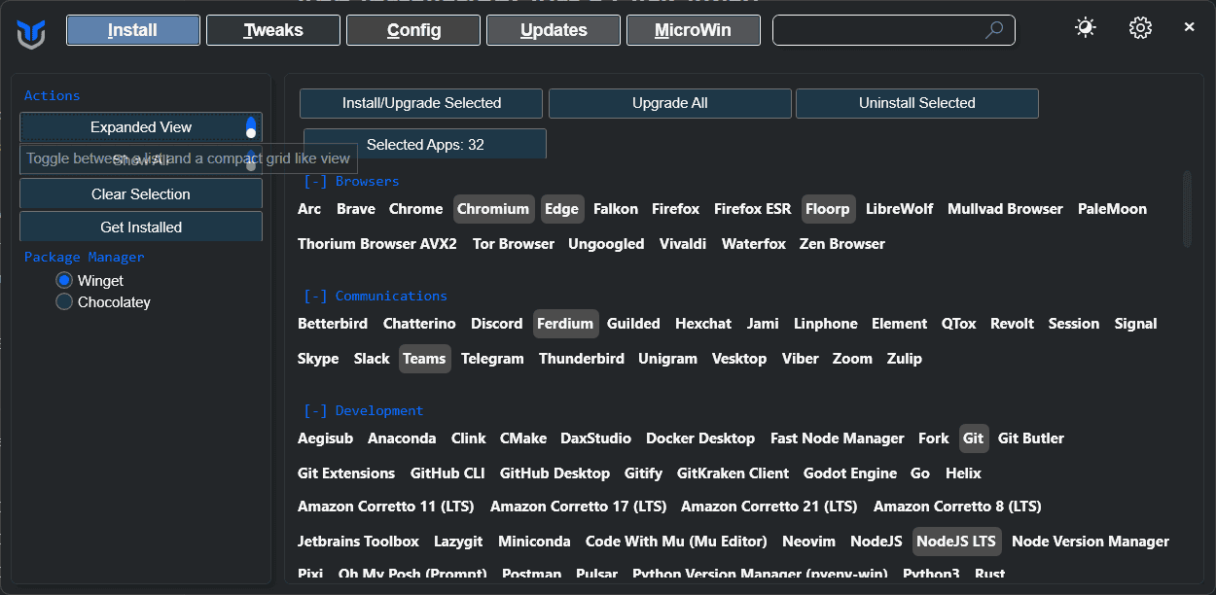
Task: Select the Winget package manager
Action: pyautogui.click(x=64, y=281)
